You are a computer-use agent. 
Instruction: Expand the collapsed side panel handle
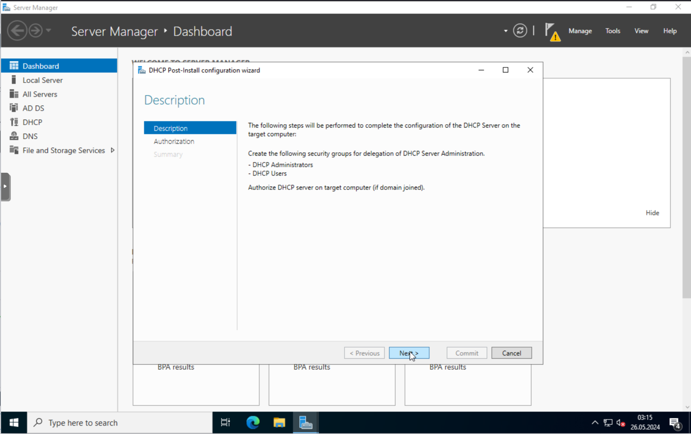coord(5,186)
